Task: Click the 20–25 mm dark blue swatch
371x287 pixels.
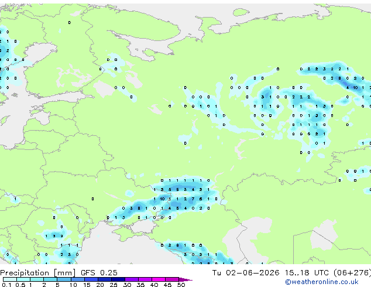Action: pyautogui.click(x=104, y=279)
